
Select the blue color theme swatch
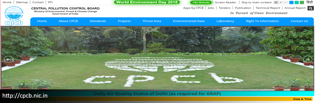291,3
